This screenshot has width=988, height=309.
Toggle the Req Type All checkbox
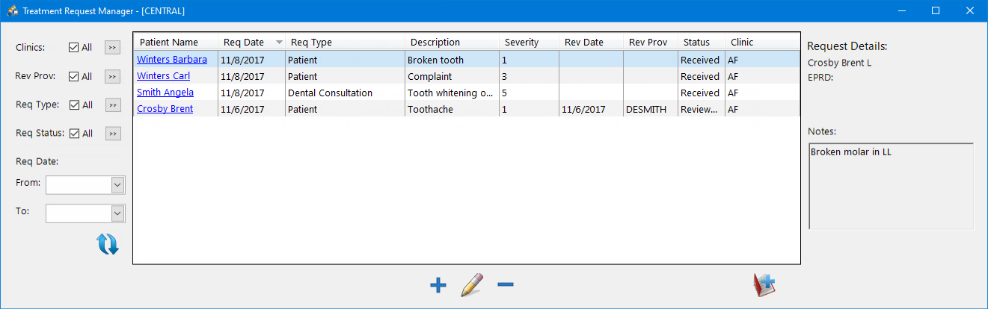(x=73, y=105)
